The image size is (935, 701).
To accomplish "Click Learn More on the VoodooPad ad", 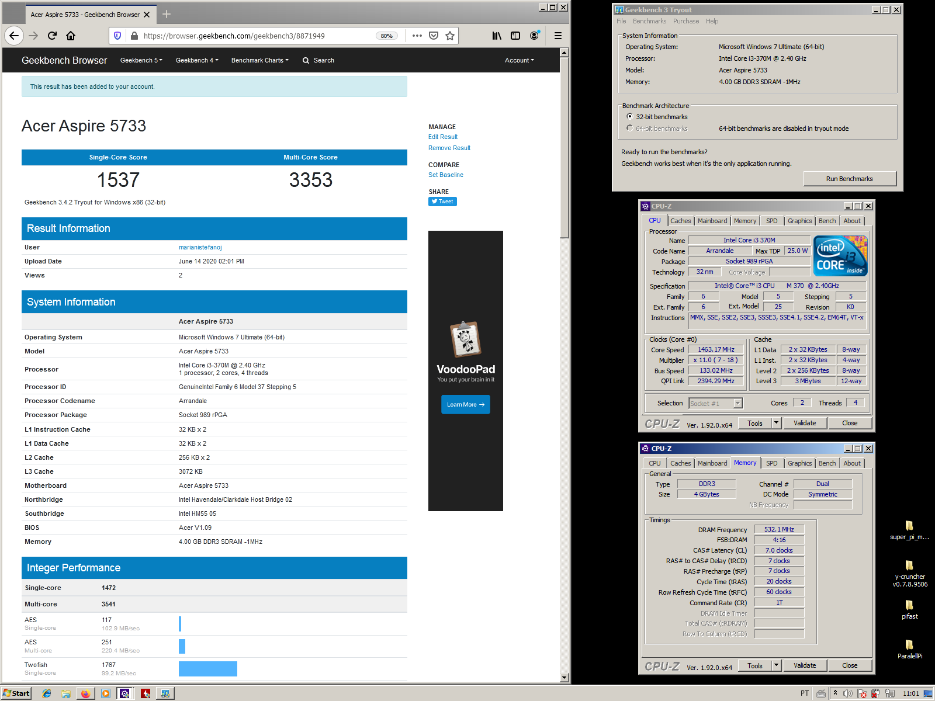I will click(x=466, y=404).
